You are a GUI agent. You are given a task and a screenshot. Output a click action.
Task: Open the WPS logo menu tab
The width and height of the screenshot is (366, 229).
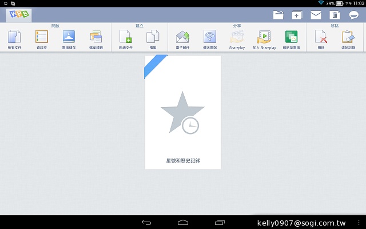click(x=19, y=15)
